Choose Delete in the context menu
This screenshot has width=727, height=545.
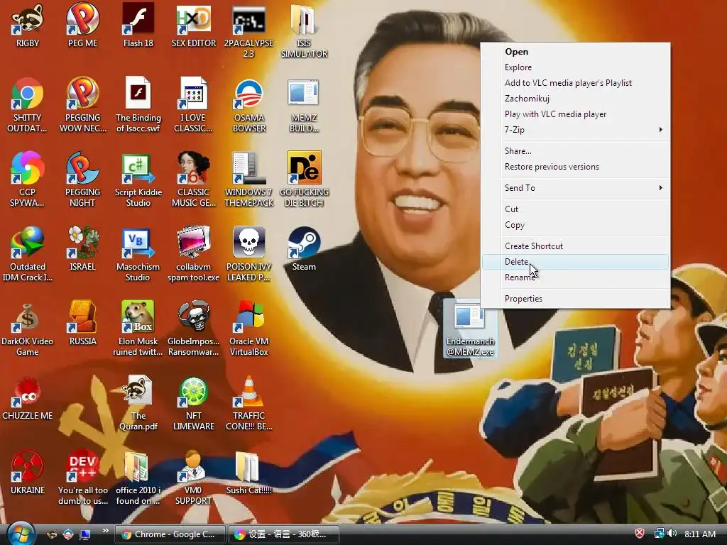coord(575,262)
